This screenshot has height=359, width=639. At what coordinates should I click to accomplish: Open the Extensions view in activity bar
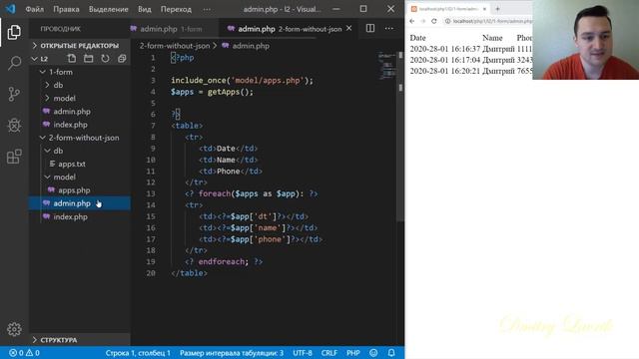(x=14, y=157)
